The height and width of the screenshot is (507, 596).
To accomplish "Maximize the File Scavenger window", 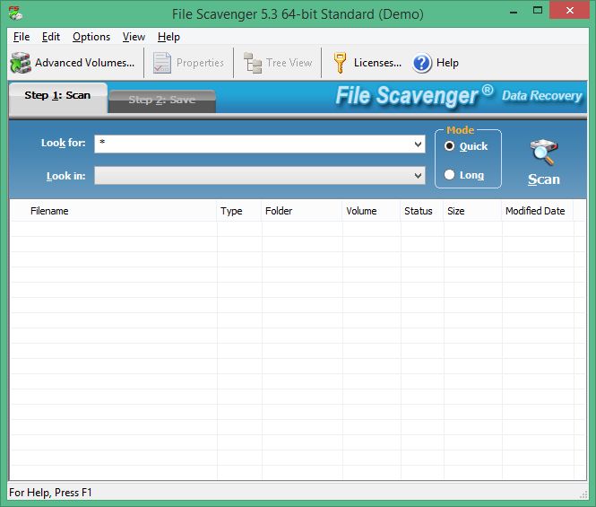I will [538, 11].
